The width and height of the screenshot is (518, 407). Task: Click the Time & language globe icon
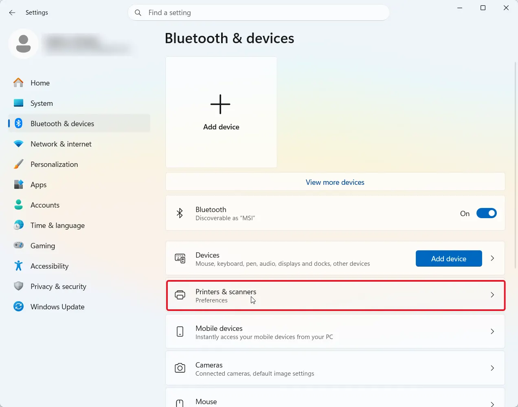click(x=18, y=225)
